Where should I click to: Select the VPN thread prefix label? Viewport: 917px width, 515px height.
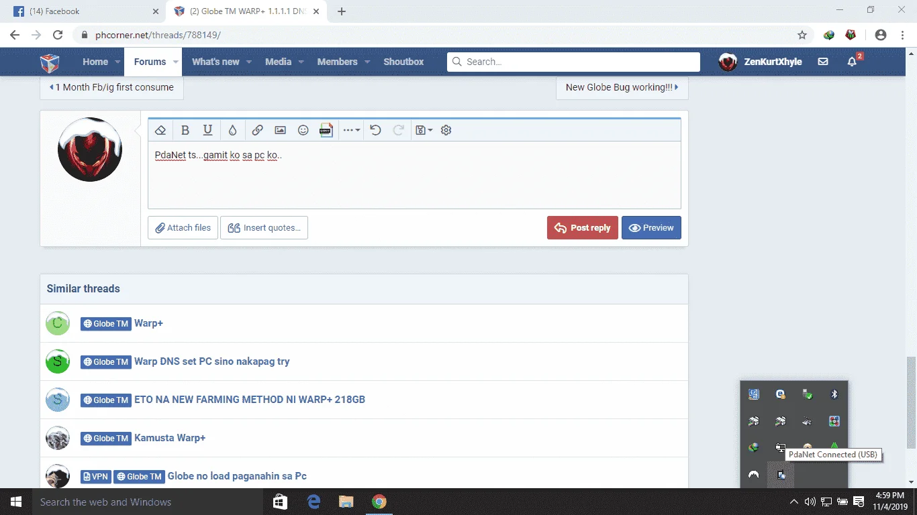coord(96,476)
